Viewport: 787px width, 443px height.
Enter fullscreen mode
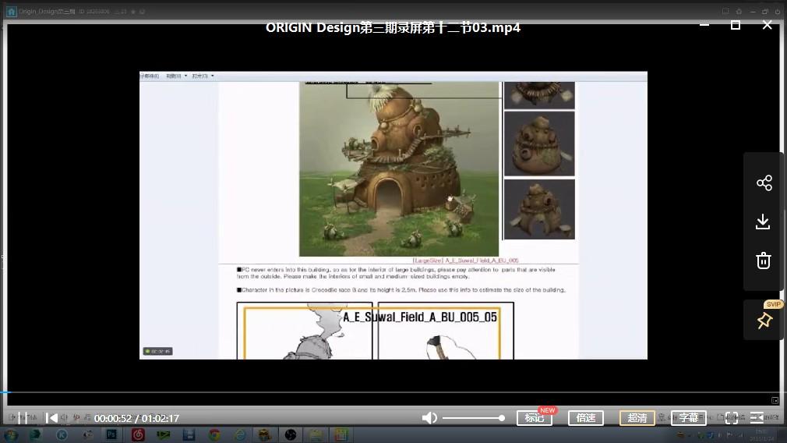click(732, 418)
